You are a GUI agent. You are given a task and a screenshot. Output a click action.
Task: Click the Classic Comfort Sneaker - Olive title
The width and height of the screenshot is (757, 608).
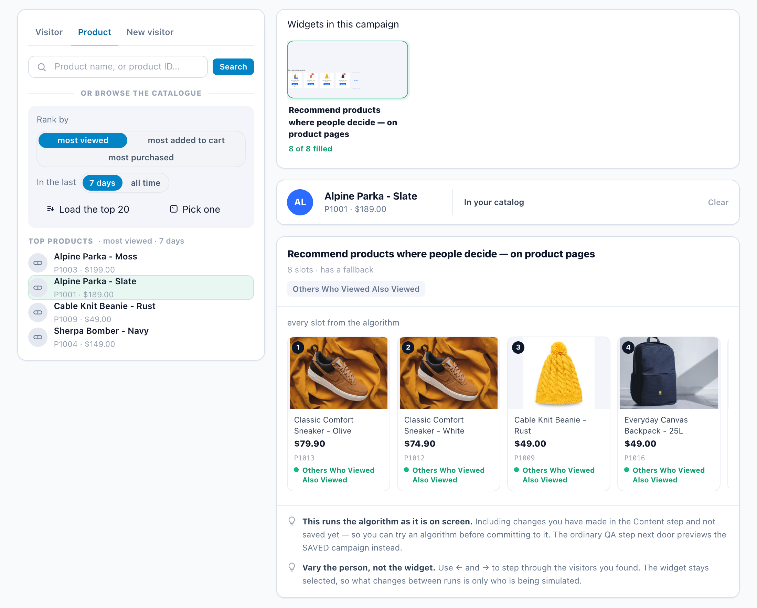tap(324, 425)
